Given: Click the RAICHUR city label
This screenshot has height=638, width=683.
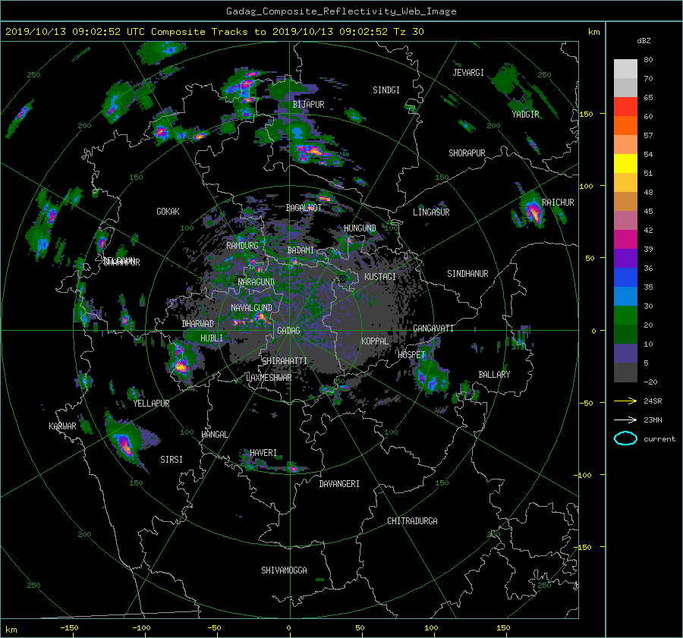Looking at the screenshot, I should (558, 203).
